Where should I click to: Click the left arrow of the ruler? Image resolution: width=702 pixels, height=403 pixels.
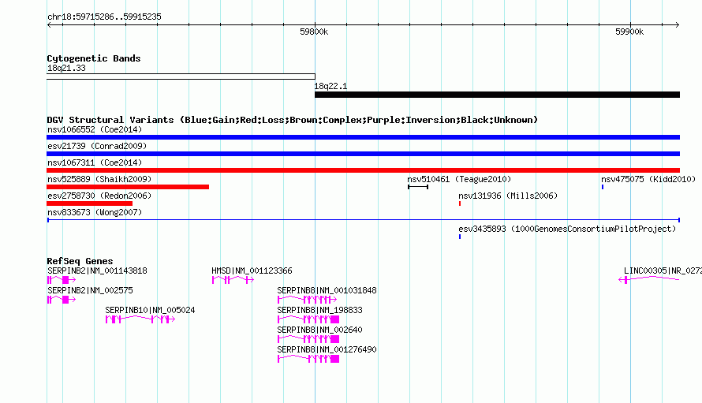[x=49, y=25]
